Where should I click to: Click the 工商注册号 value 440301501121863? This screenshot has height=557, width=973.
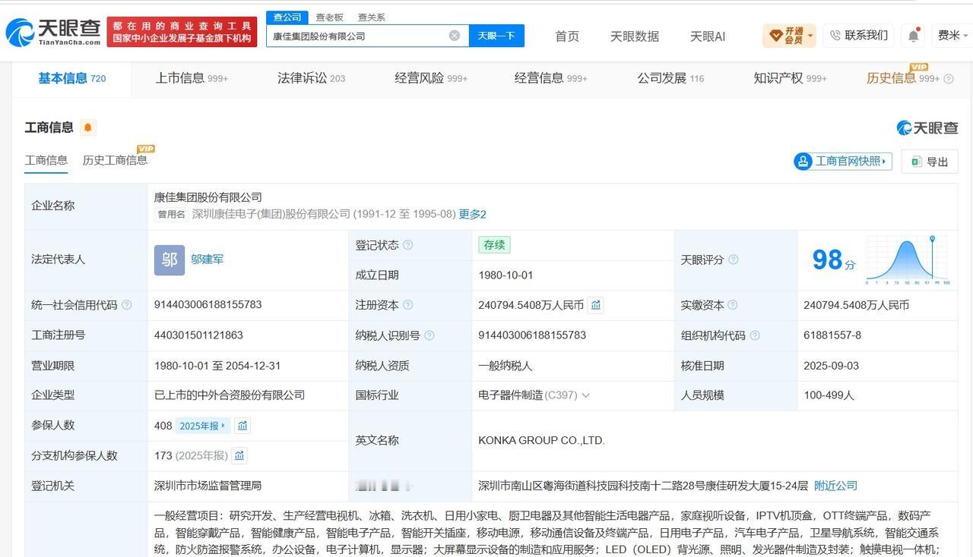[198, 335]
